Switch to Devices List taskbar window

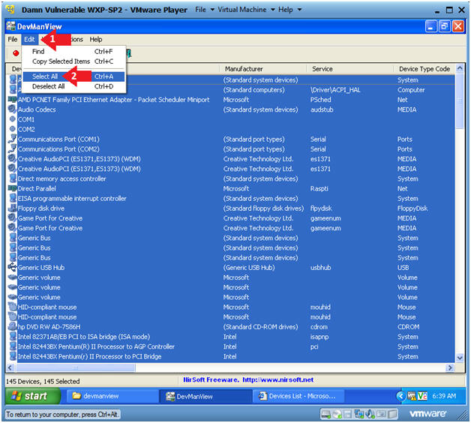click(298, 396)
